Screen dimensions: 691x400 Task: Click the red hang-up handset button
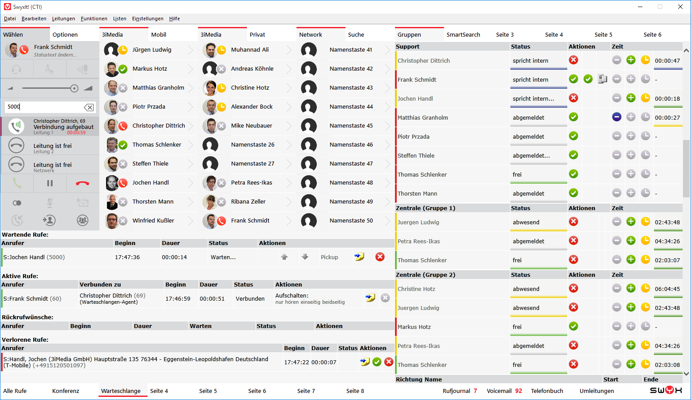click(83, 183)
